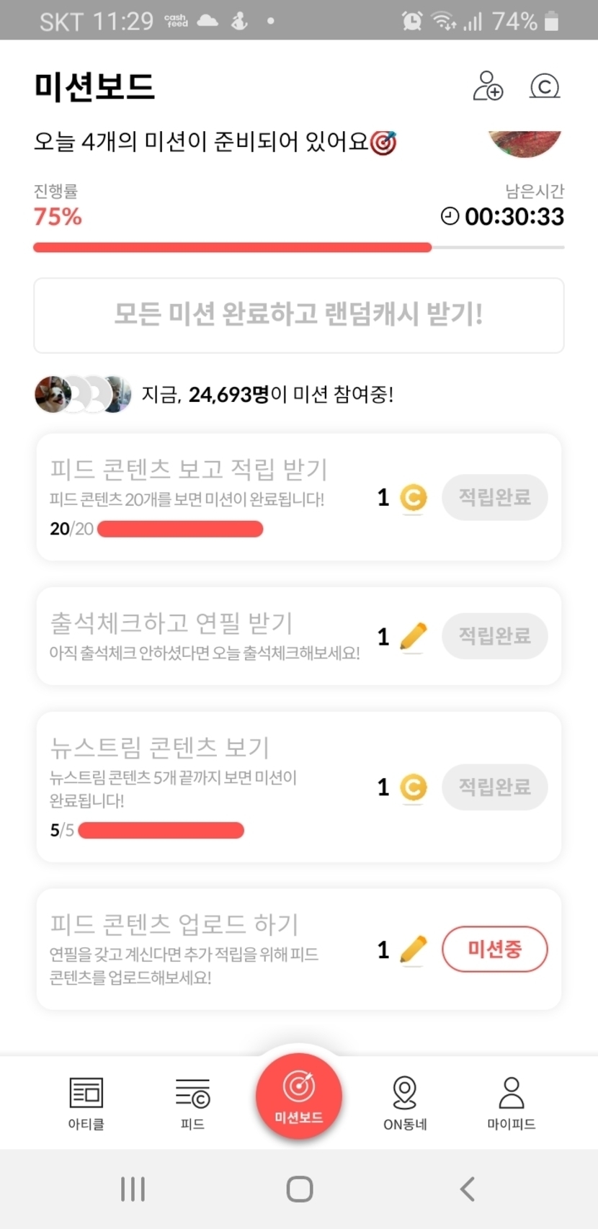Click the overall mission progress bar
Image resolution: width=598 pixels, height=1229 pixels.
[298, 248]
